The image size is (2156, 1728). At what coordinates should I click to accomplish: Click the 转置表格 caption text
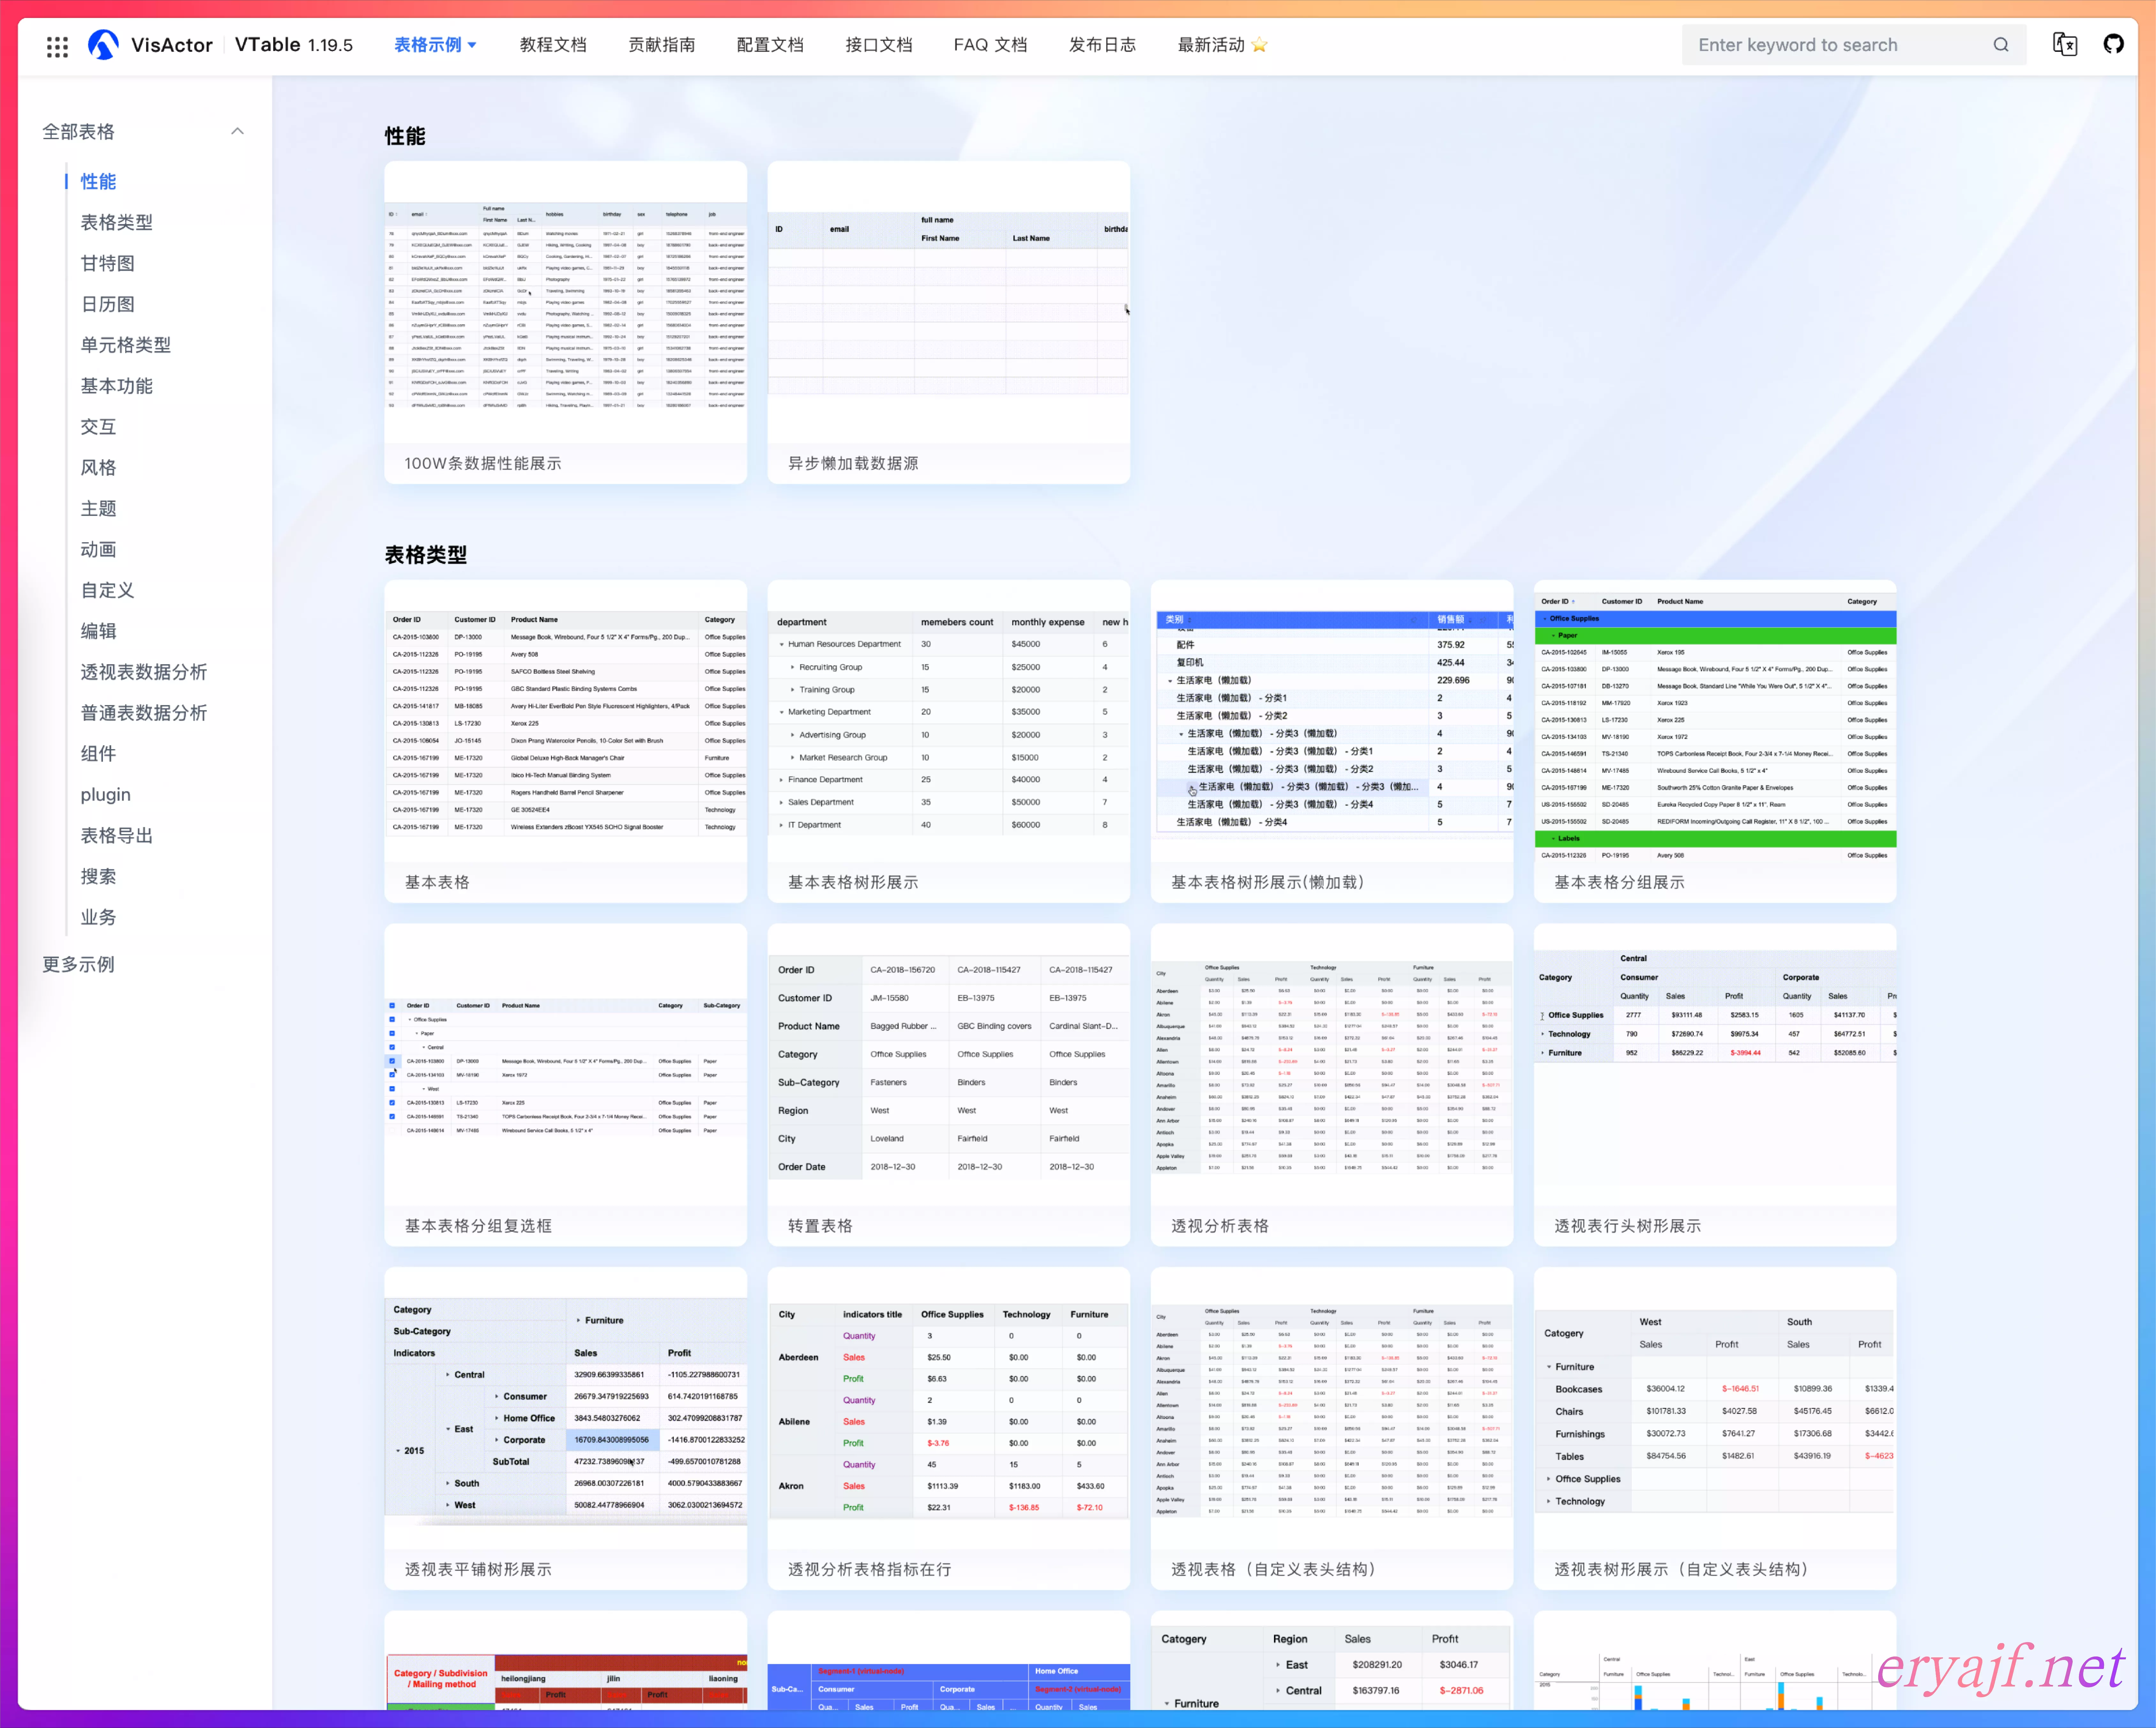click(x=820, y=1226)
